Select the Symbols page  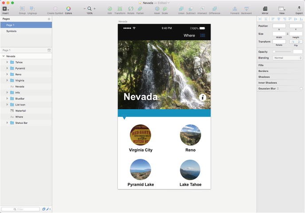click(26, 31)
